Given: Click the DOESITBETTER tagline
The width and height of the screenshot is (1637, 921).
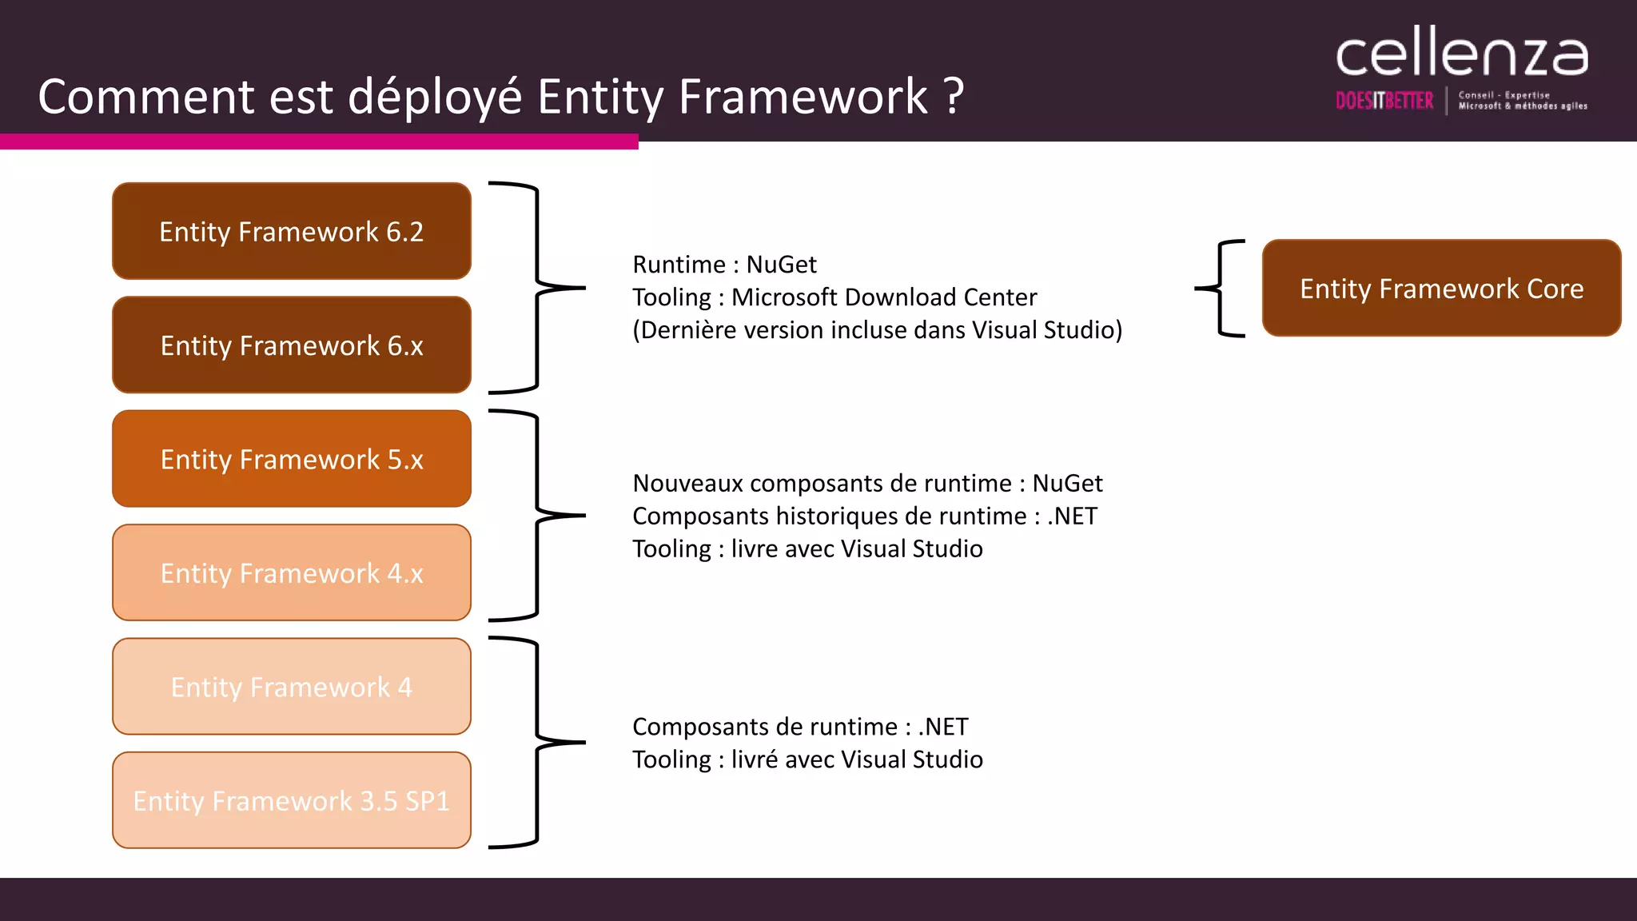Looking at the screenshot, I should [1384, 101].
